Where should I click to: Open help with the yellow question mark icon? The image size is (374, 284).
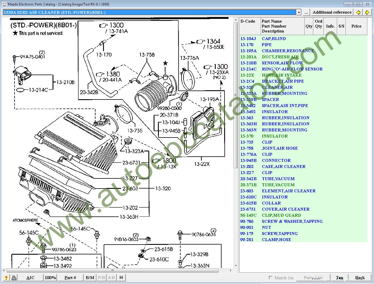(6, 278)
